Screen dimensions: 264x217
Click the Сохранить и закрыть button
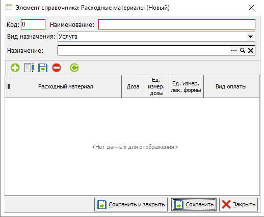click(x=131, y=204)
